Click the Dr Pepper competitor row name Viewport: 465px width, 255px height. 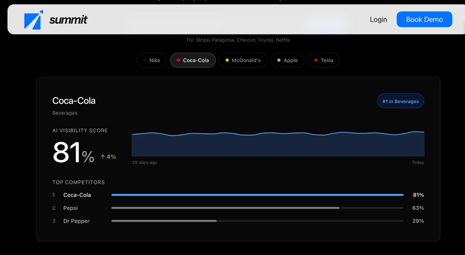tap(76, 221)
